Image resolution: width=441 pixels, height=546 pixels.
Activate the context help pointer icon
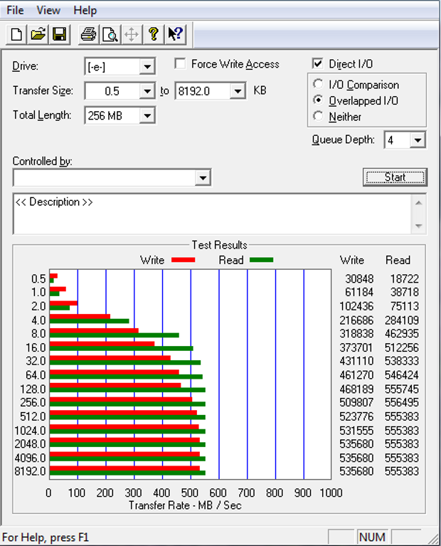175,34
